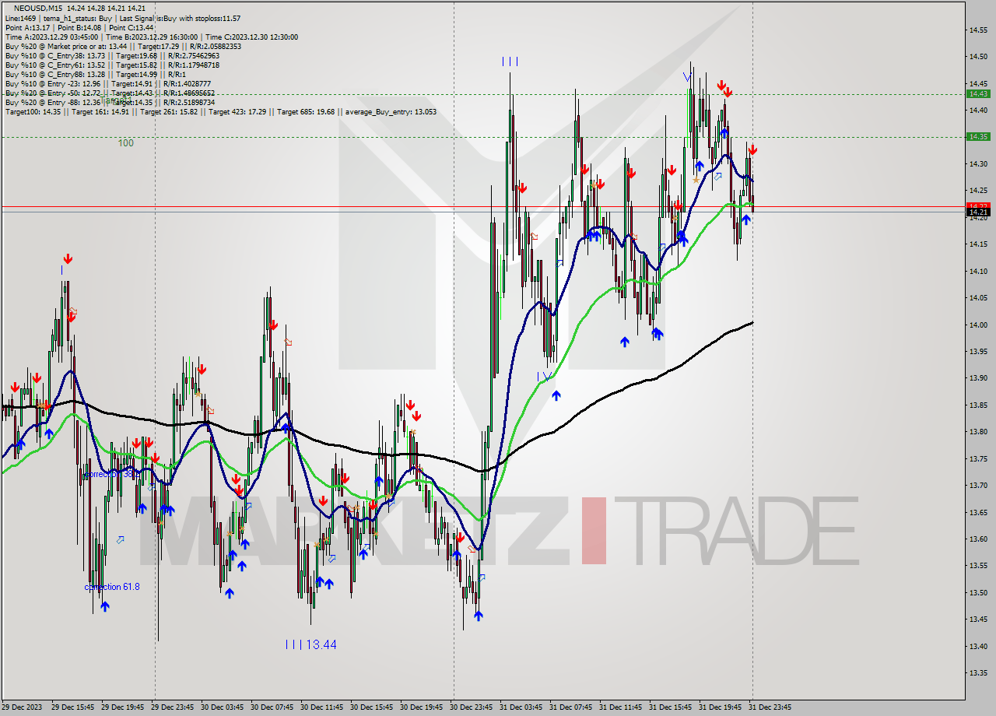
Task: Select the 'Buy %20 @ Entry -50: 12.72' line
Action: [110, 93]
